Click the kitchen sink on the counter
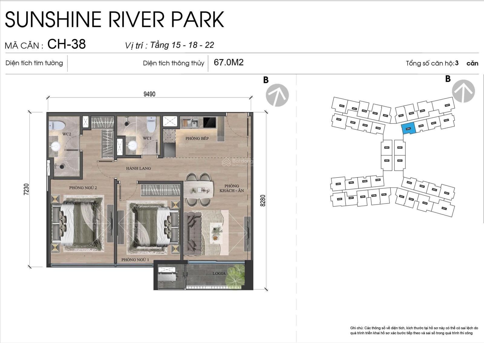Viewport: 484px width, 343px height. [x=190, y=123]
